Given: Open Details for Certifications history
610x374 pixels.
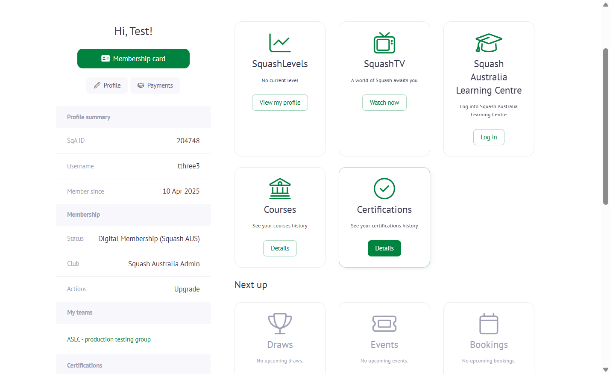Looking at the screenshot, I should click(384, 248).
